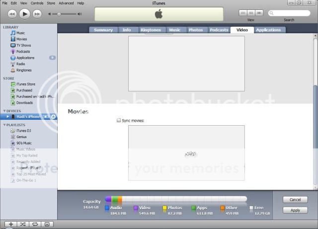
Task: Click the purple Video capacity swatch
Action: [136, 208]
